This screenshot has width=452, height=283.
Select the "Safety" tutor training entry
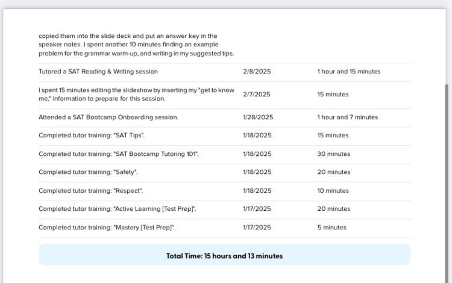(88, 172)
